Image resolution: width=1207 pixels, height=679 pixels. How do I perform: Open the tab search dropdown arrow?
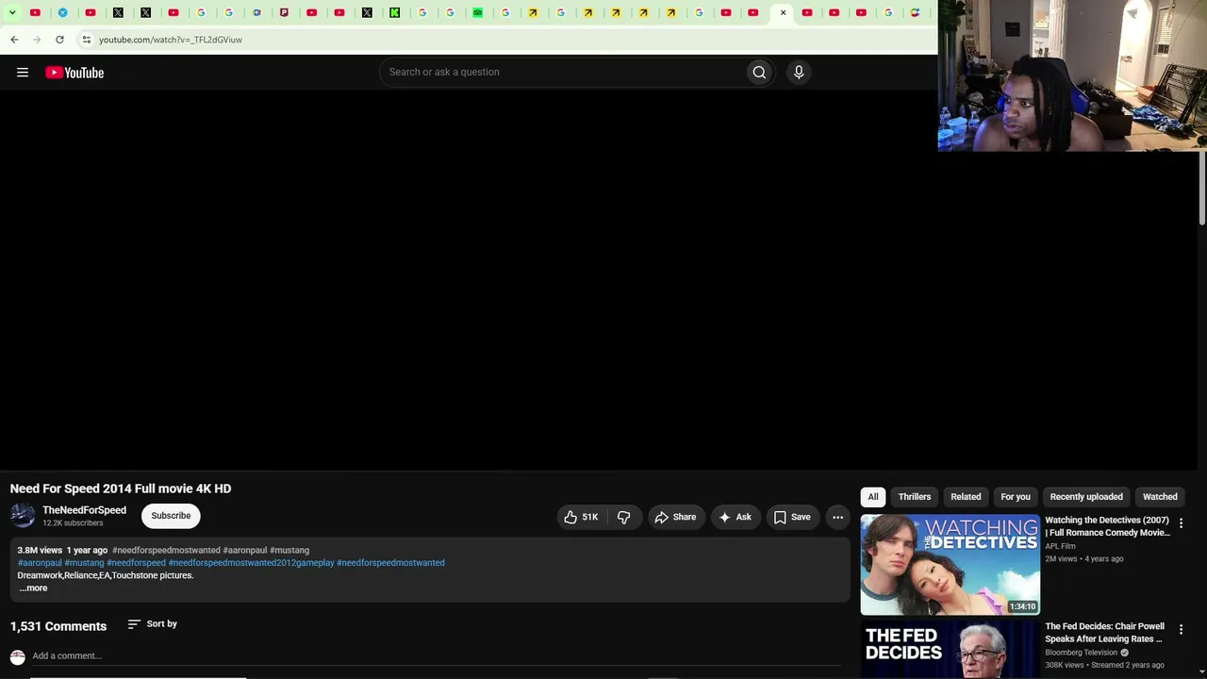[12, 13]
